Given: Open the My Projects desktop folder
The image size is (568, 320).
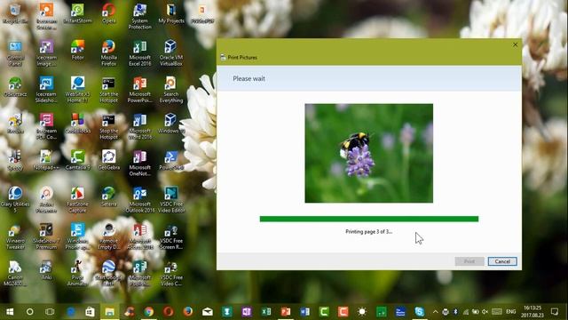Looking at the screenshot, I should [171, 14].
